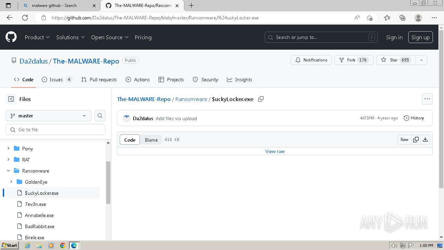This screenshot has height=250, width=444.
Task: Switch to Blame view
Action: click(151, 140)
